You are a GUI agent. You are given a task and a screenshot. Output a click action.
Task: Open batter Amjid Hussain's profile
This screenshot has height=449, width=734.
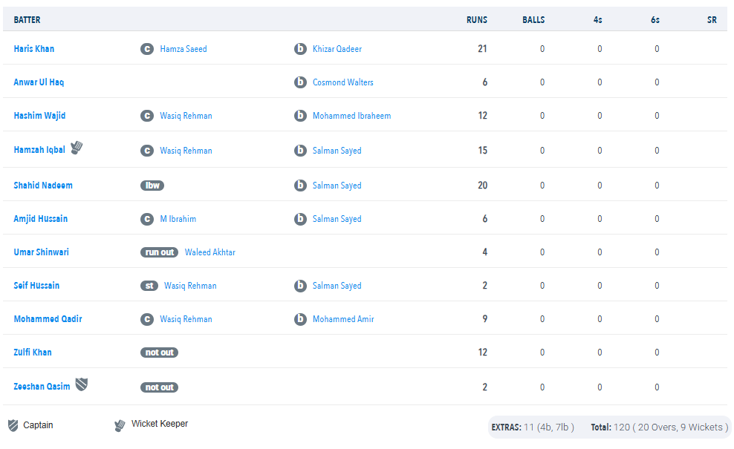point(40,219)
